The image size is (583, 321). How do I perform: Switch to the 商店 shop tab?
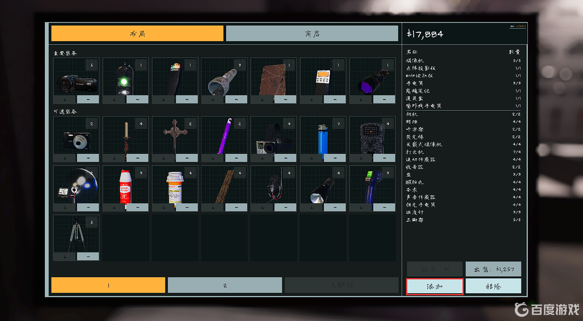pyautogui.click(x=312, y=34)
